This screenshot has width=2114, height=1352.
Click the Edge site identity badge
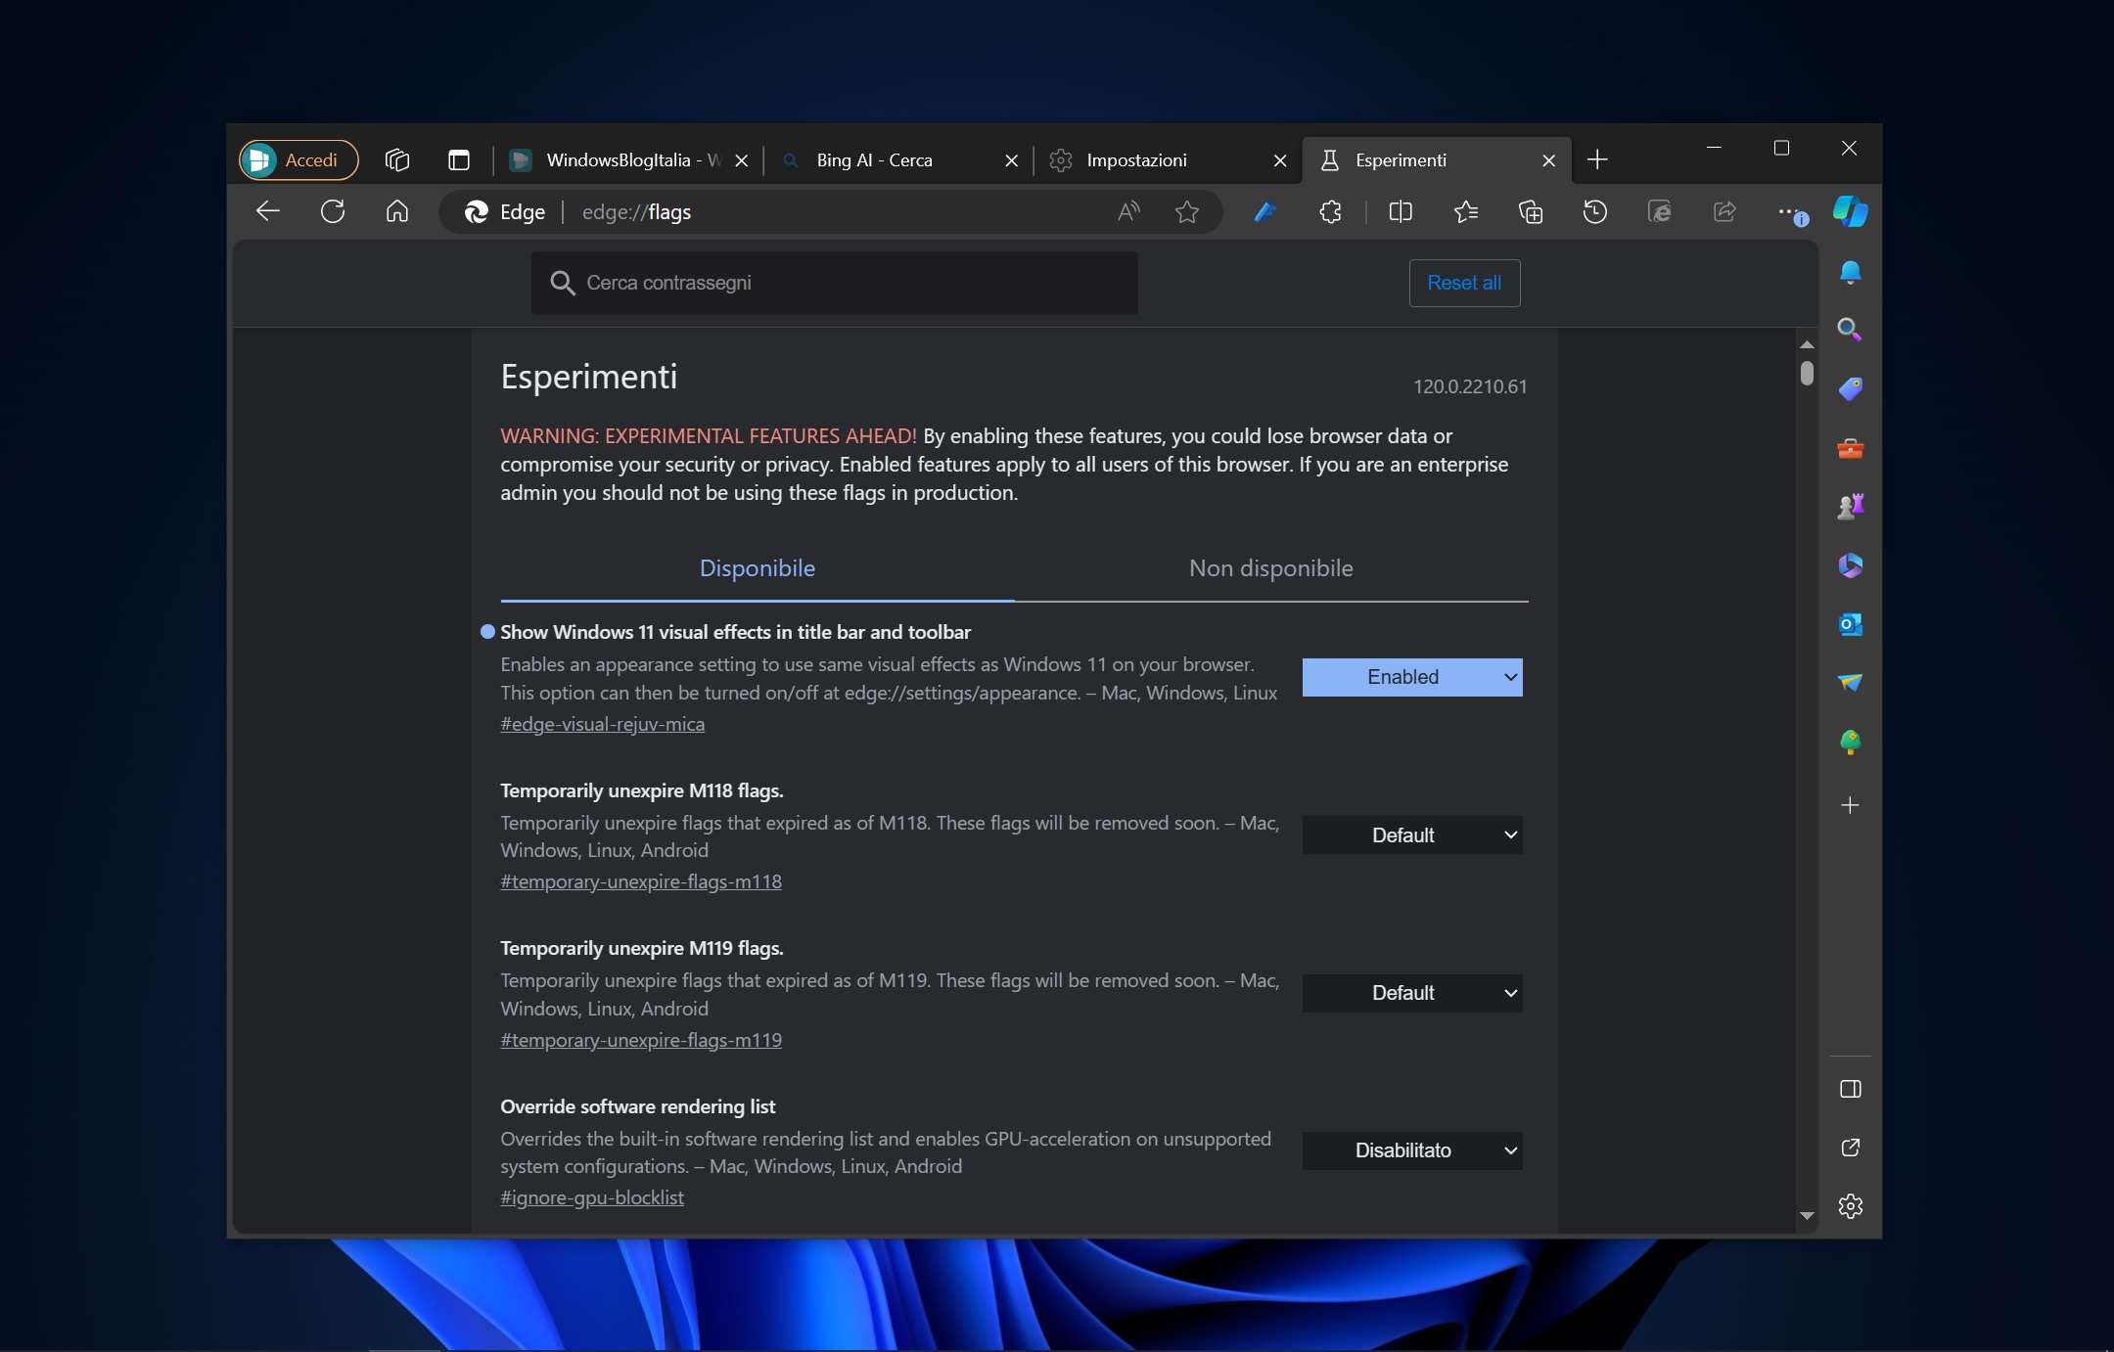[504, 212]
